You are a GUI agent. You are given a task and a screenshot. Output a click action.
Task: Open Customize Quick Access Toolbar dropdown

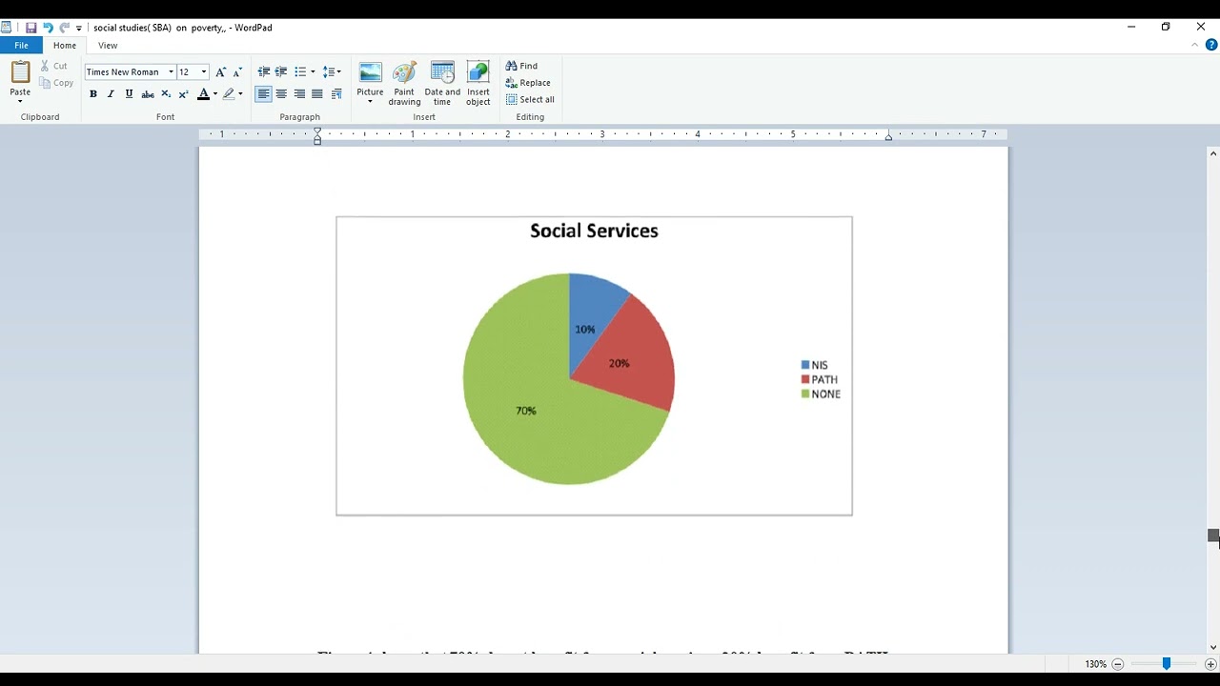79,29
